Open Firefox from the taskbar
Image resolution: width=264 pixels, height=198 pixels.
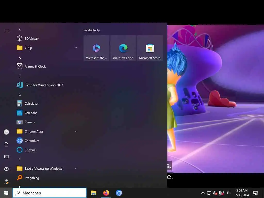[x=106, y=193]
